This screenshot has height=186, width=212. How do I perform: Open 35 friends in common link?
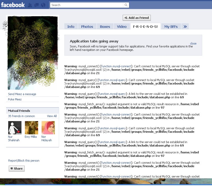pyautogui.click(x=21, y=116)
